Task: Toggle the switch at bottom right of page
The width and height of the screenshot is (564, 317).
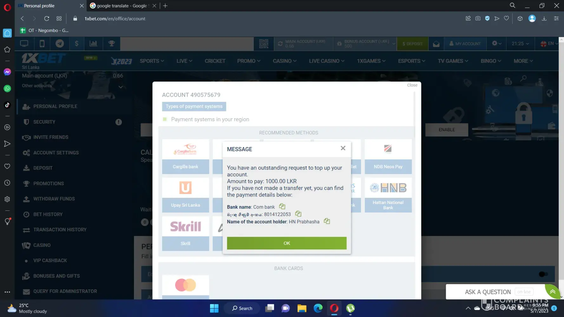Action: coord(543,274)
